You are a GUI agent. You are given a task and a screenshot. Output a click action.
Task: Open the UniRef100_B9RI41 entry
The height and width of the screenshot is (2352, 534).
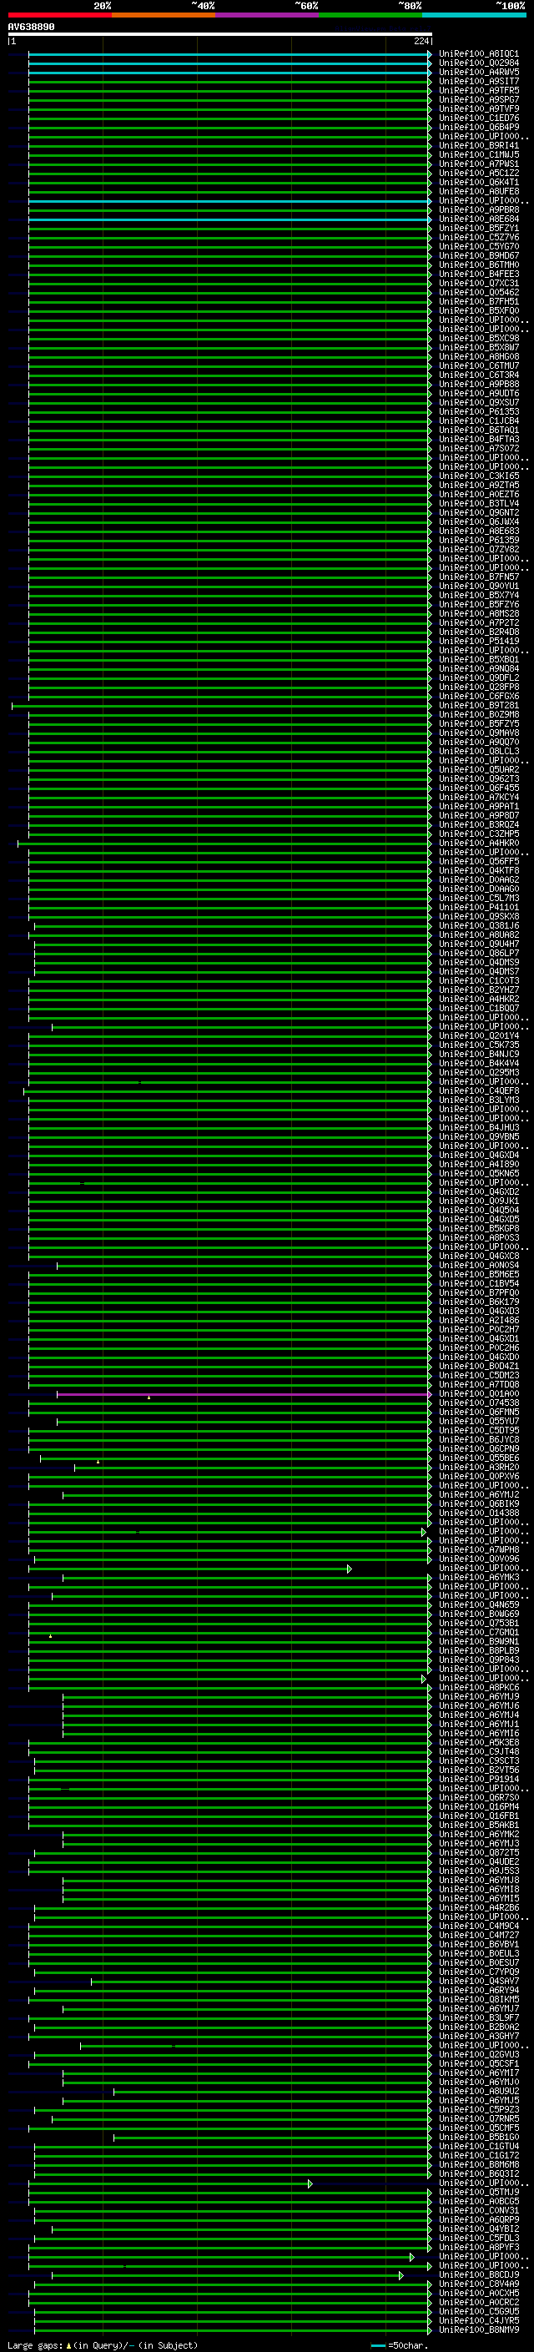coord(478,145)
